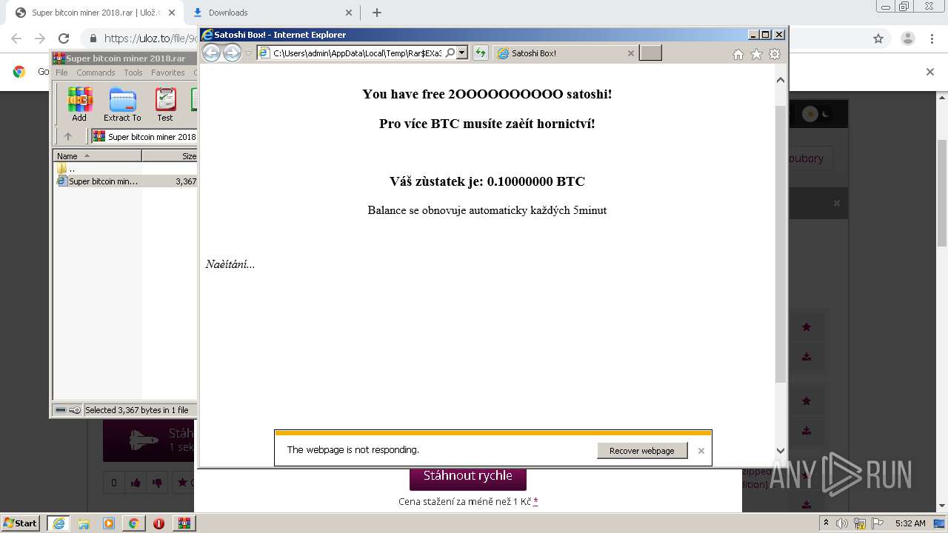948x533 pixels.
Task: Click the taskbar clock showing 5:32 AM
Action: click(910, 523)
